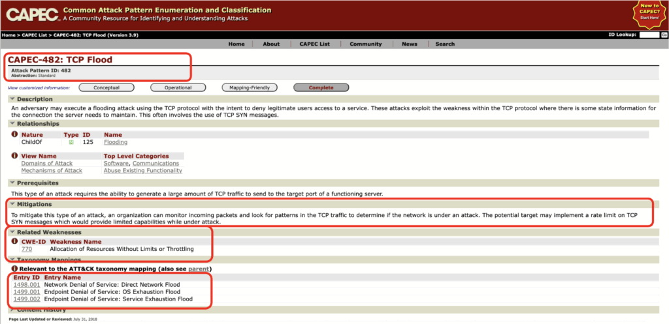Click the green Type icon in ChildOf row
The image size is (669, 324).
point(71,142)
